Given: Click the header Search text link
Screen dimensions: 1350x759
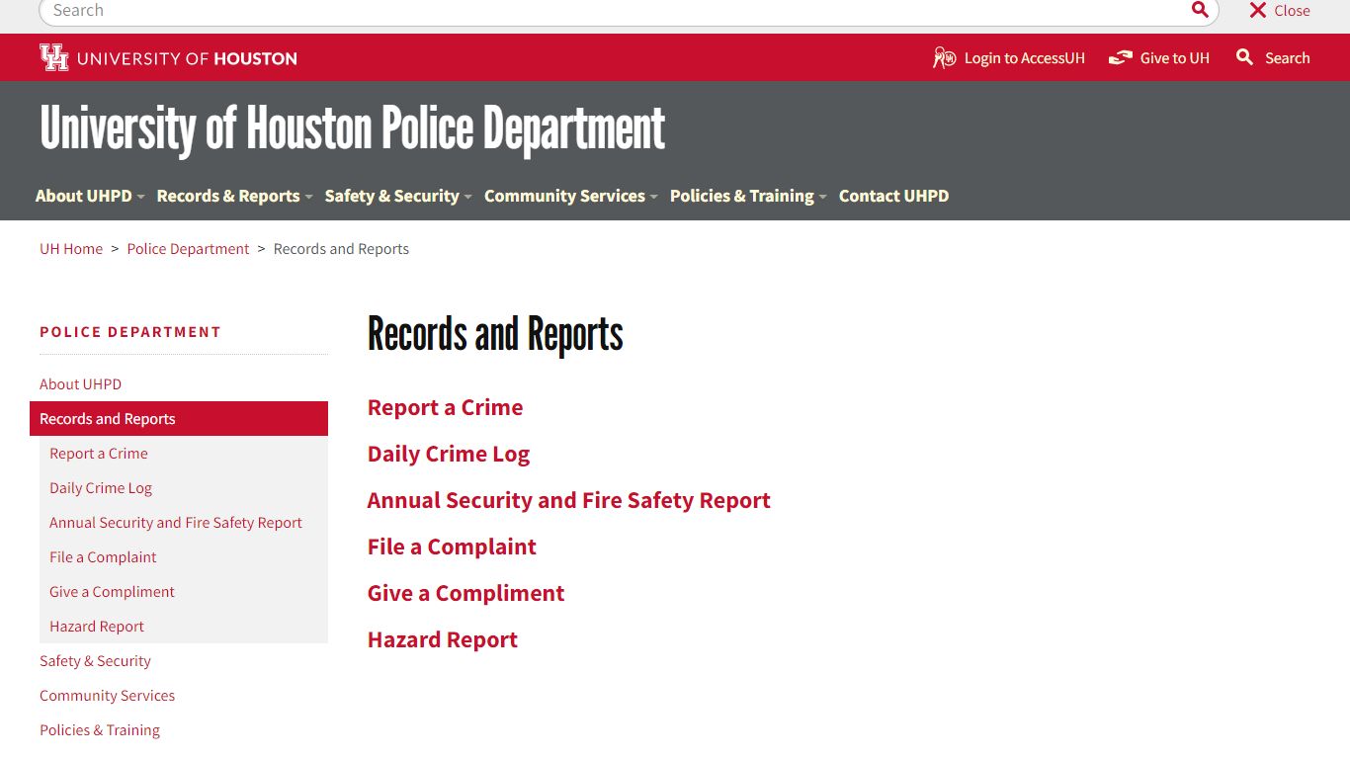Looking at the screenshot, I should [x=1287, y=58].
